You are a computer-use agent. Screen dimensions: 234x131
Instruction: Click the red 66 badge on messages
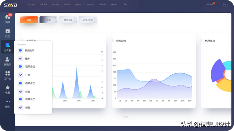coord(10,15)
